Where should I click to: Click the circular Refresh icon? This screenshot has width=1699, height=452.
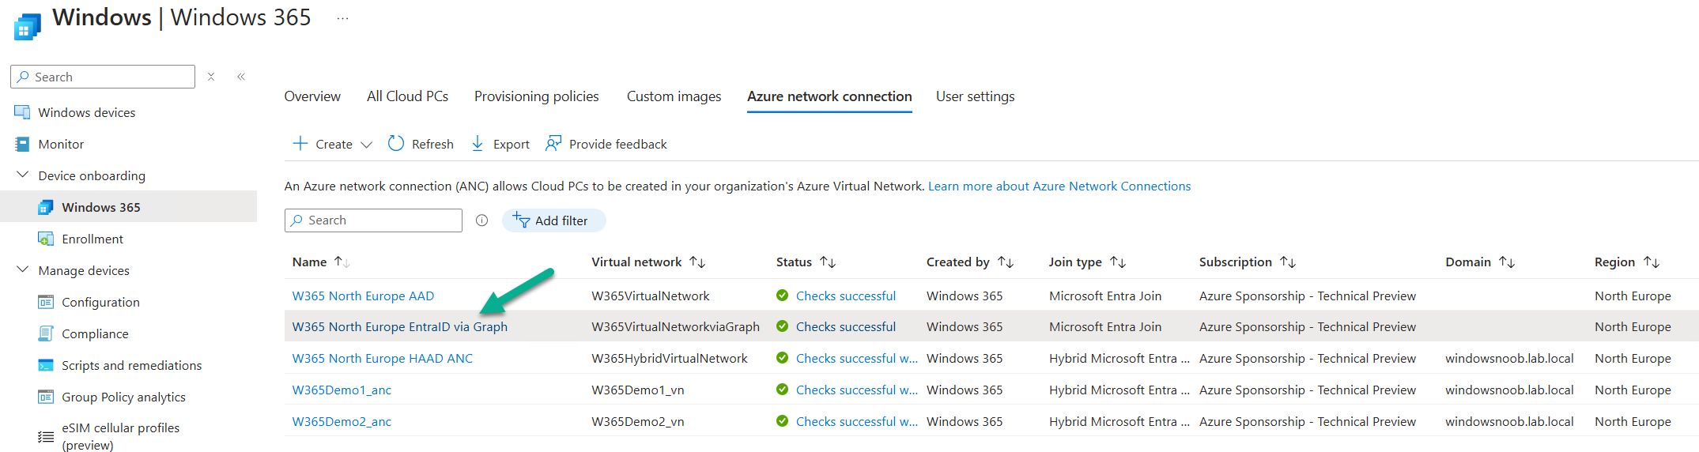pyautogui.click(x=396, y=143)
